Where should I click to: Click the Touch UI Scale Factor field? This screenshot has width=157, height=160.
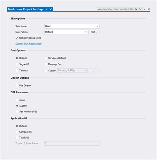click(x=72, y=143)
